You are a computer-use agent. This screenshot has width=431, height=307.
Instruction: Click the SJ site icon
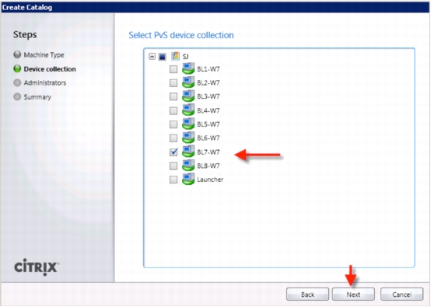(175, 56)
